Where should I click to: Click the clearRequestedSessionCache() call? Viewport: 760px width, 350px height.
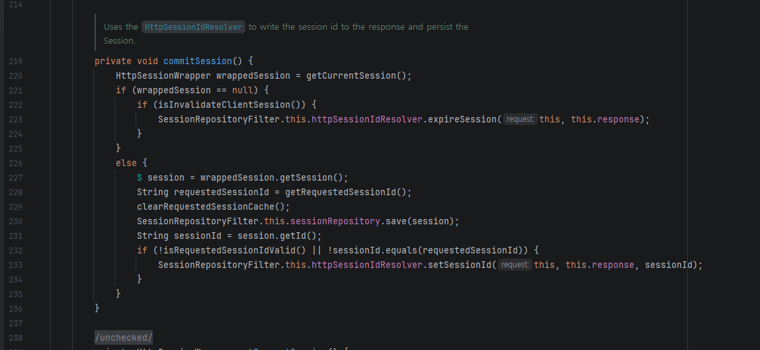click(x=211, y=206)
